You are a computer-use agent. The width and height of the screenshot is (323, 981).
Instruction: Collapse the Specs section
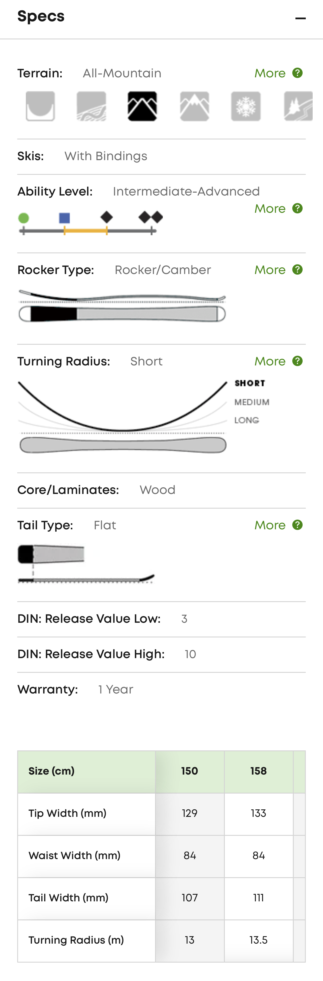click(x=300, y=18)
